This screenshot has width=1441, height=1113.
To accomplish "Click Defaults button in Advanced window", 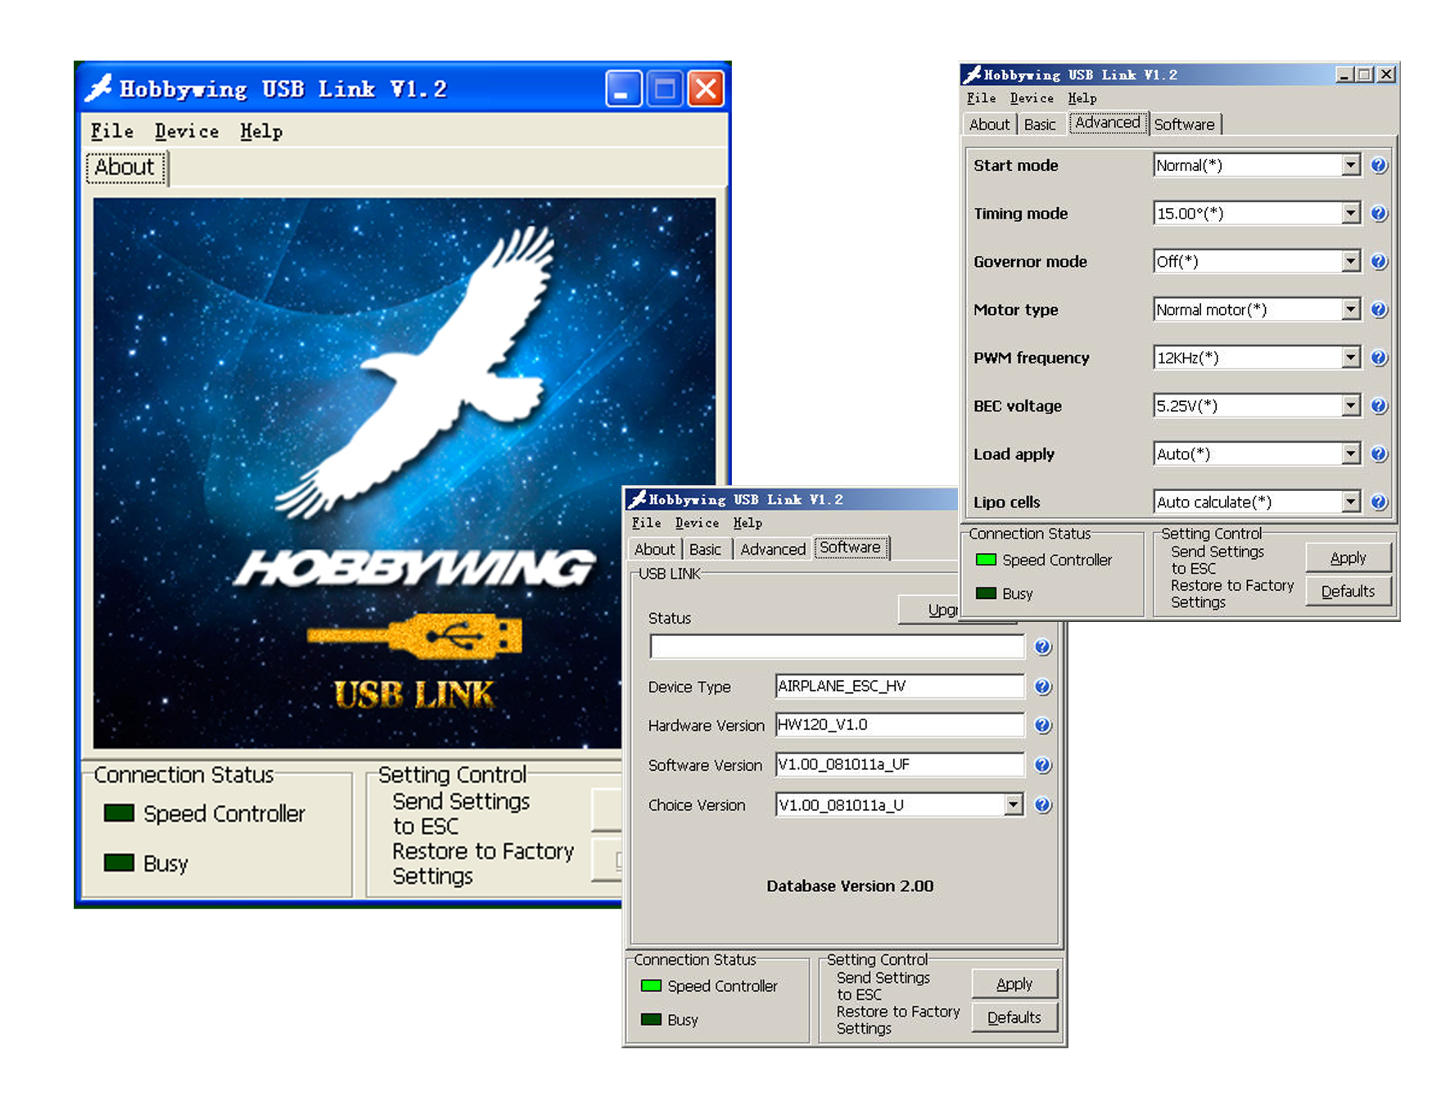I will coord(1348,592).
